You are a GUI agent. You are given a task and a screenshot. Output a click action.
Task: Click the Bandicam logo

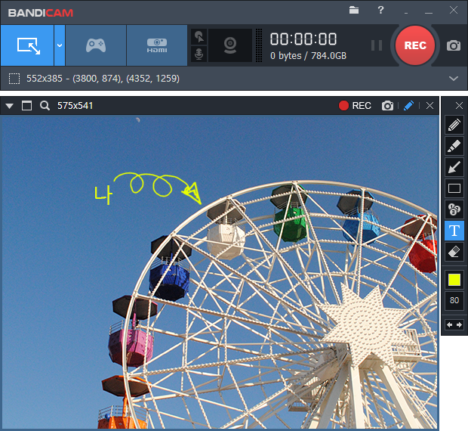pyautogui.click(x=41, y=13)
